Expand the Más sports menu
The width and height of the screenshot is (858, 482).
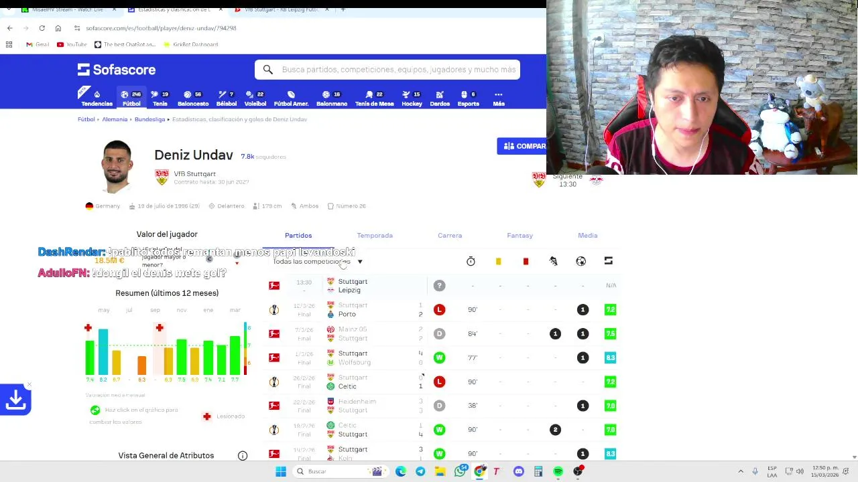499,98
